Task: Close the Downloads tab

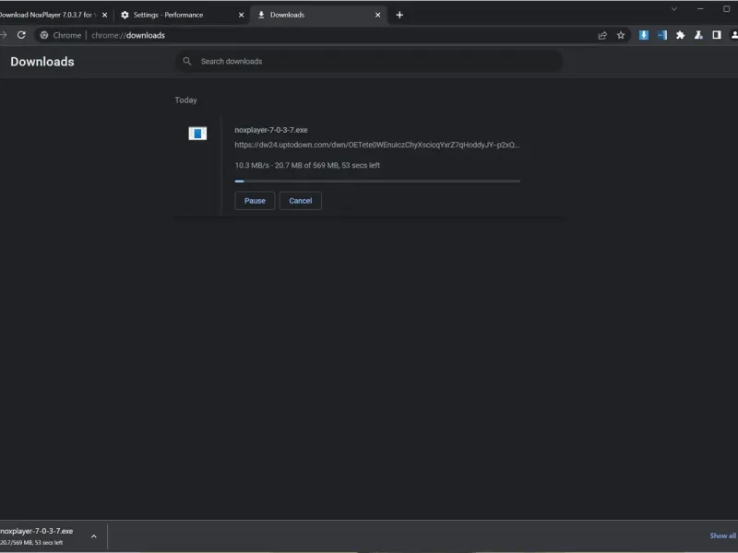Action: click(x=377, y=15)
